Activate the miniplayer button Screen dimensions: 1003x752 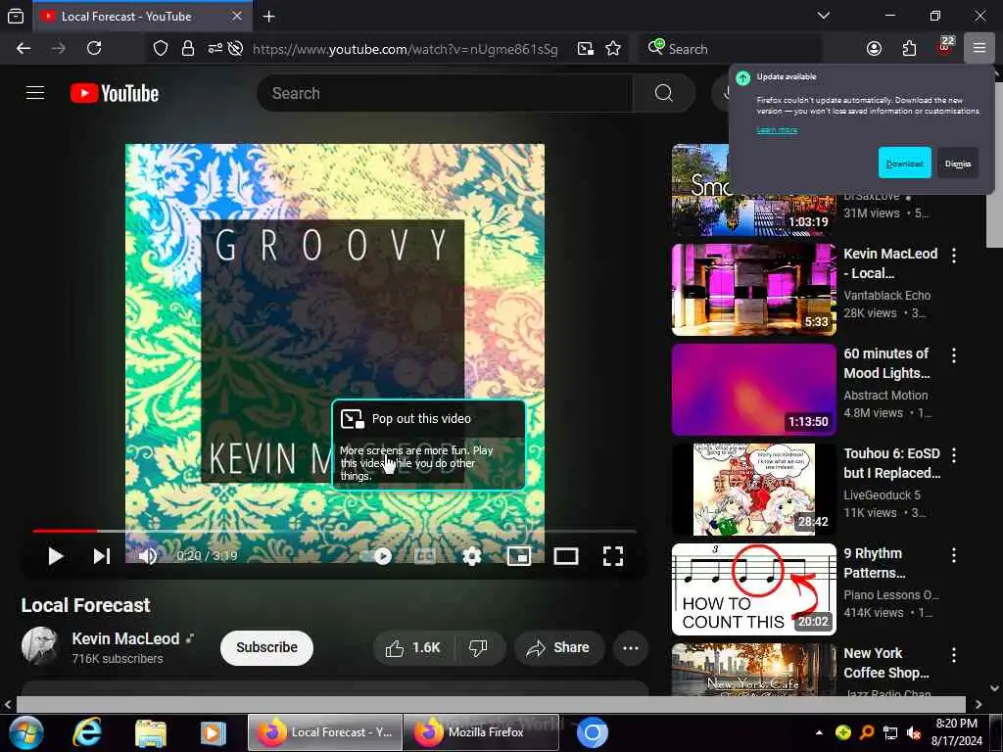pyautogui.click(x=519, y=556)
